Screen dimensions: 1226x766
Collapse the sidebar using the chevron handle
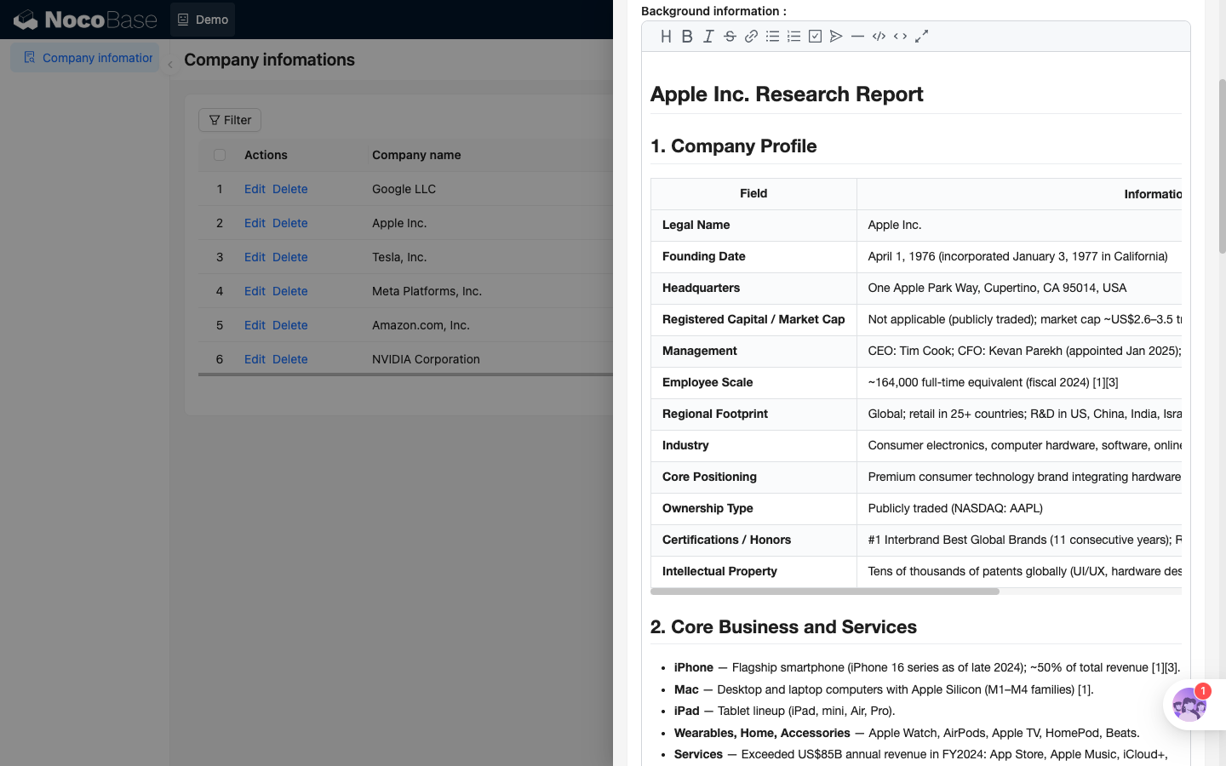click(x=170, y=65)
